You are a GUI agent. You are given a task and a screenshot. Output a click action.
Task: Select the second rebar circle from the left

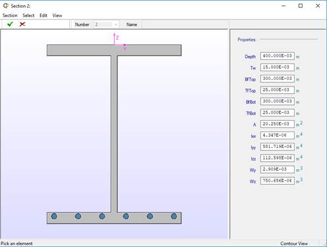point(78,217)
